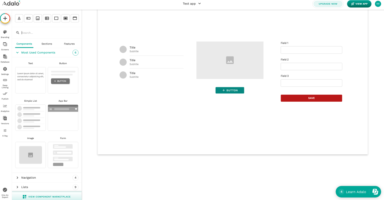
Task: Switch to the Features tab
Action: tap(69, 44)
